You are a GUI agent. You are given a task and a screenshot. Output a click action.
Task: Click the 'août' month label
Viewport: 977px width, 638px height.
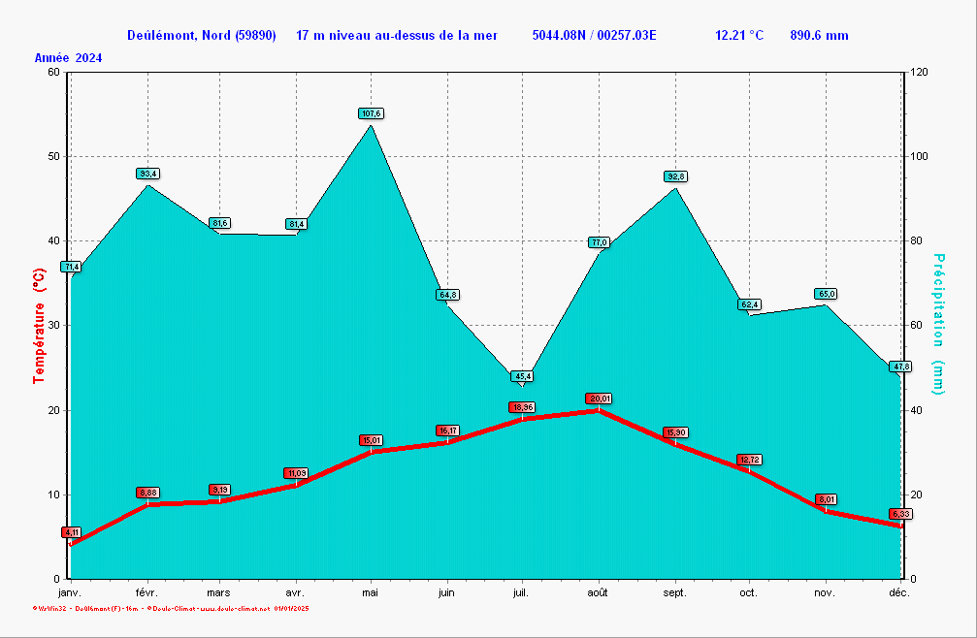[x=598, y=592]
